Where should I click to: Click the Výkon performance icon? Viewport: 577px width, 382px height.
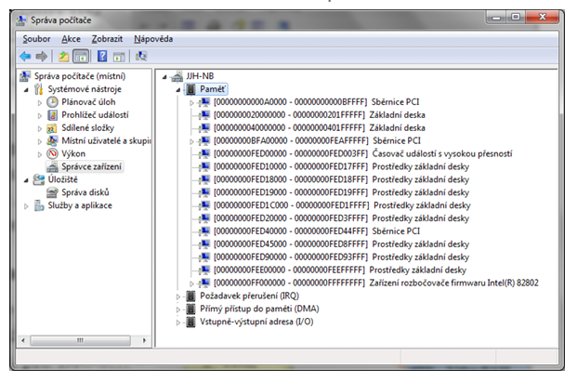[53, 153]
